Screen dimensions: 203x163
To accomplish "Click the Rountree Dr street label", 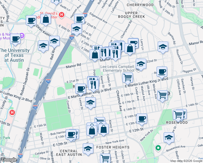I will [179, 57].
